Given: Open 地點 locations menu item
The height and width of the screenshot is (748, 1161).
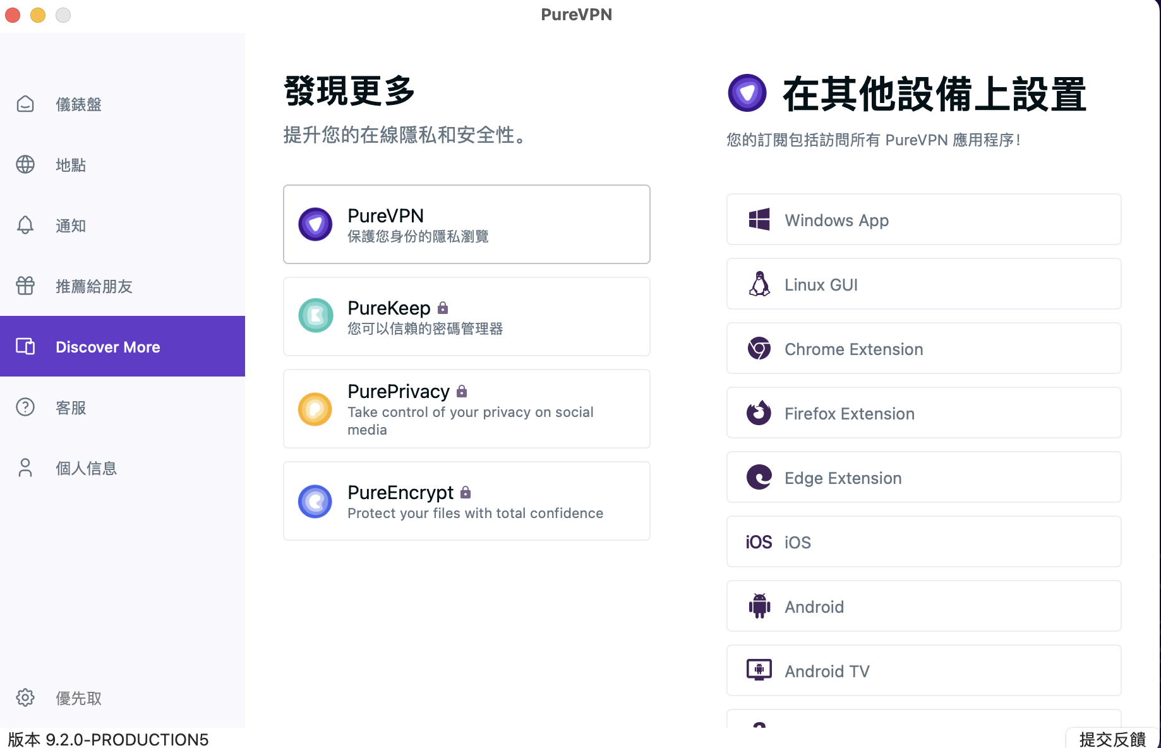Looking at the screenshot, I should click(x=123, y=164).
